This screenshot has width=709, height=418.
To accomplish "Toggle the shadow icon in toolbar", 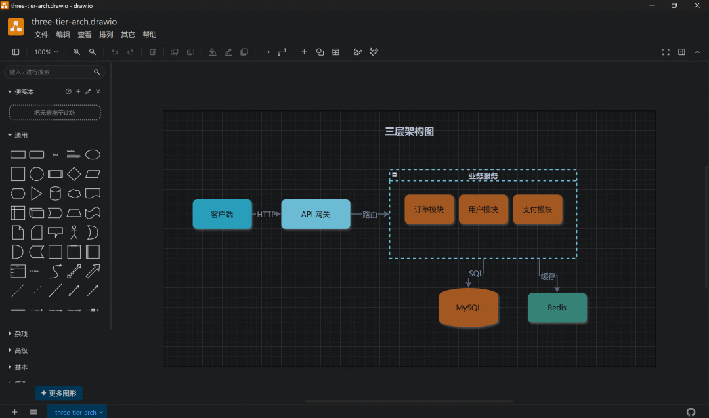I will click(x=244, y=52).
